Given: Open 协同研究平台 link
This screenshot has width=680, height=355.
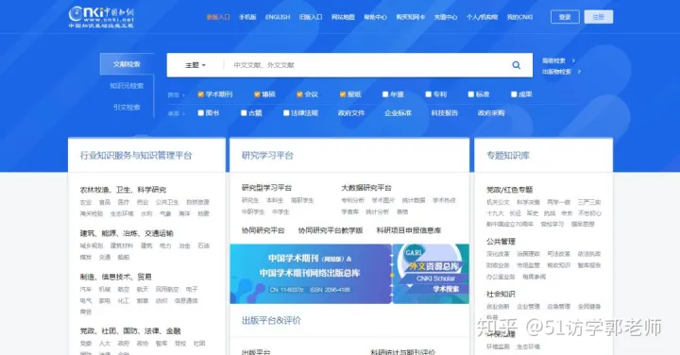Looking at the screenshot, I should click(x=263, y=230).
